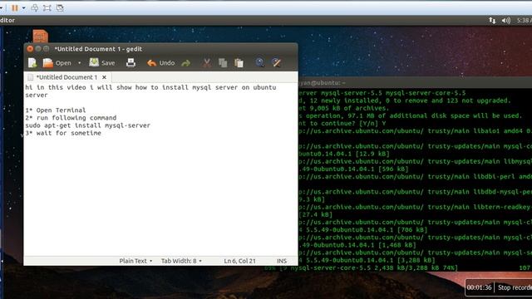The height and width of the screenshot is (299, 532).
Task: Open a file with the Open button
Action: [57, 63]
